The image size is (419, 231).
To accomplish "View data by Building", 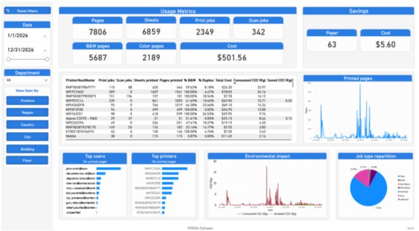I will (27, 149).
